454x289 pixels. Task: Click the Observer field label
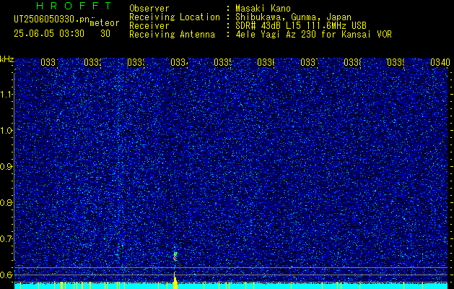(149, 9)
